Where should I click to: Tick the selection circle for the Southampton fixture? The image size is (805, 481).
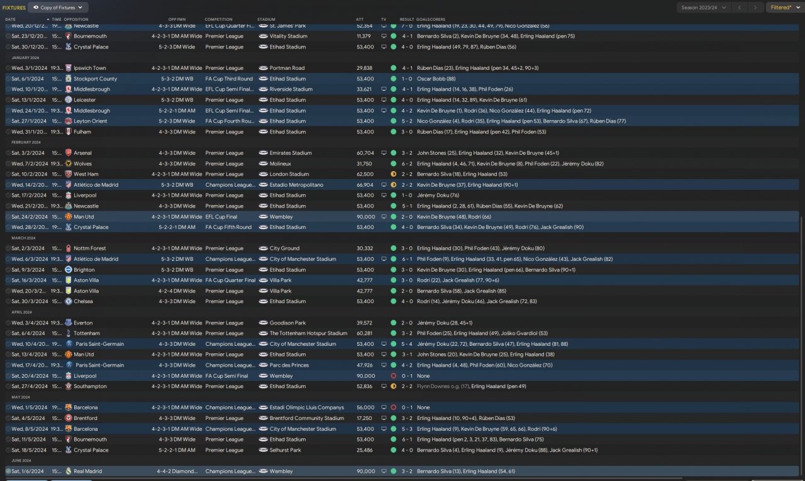pyautogui.click(x=8, y=386)
